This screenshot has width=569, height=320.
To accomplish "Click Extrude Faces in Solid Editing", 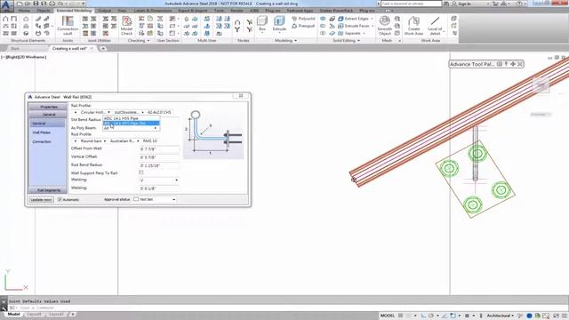I will 354,26.
